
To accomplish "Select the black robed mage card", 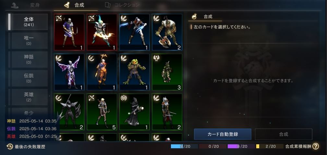I will pyautogui.click(x=134, y=112).
